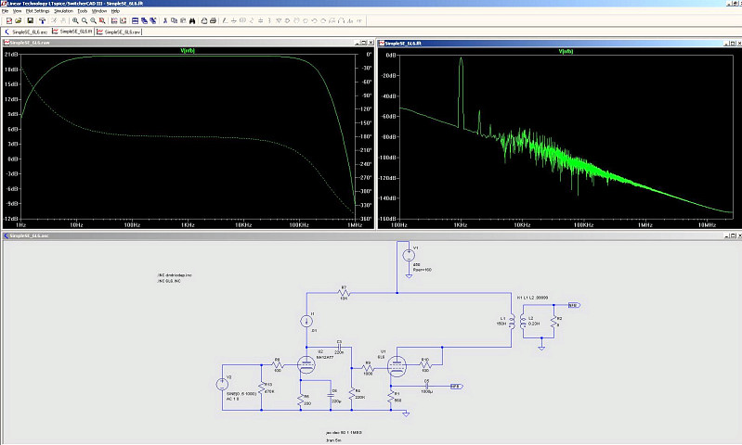Switch to the SimpleSE_6L6.asc tab
The image size is (742, 445).
coord(26,32)
